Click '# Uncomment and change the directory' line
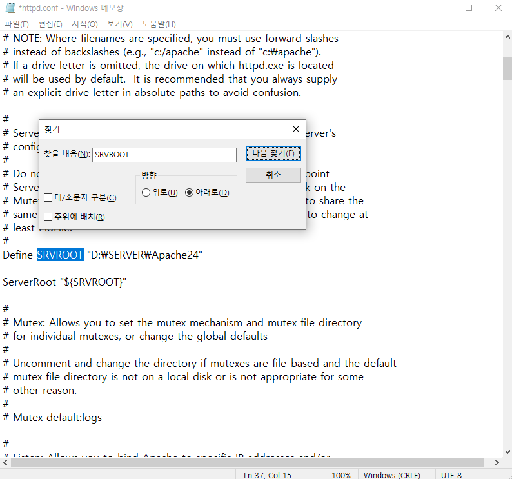The width and height of the screenshot is (512, 479). [199, 363]
